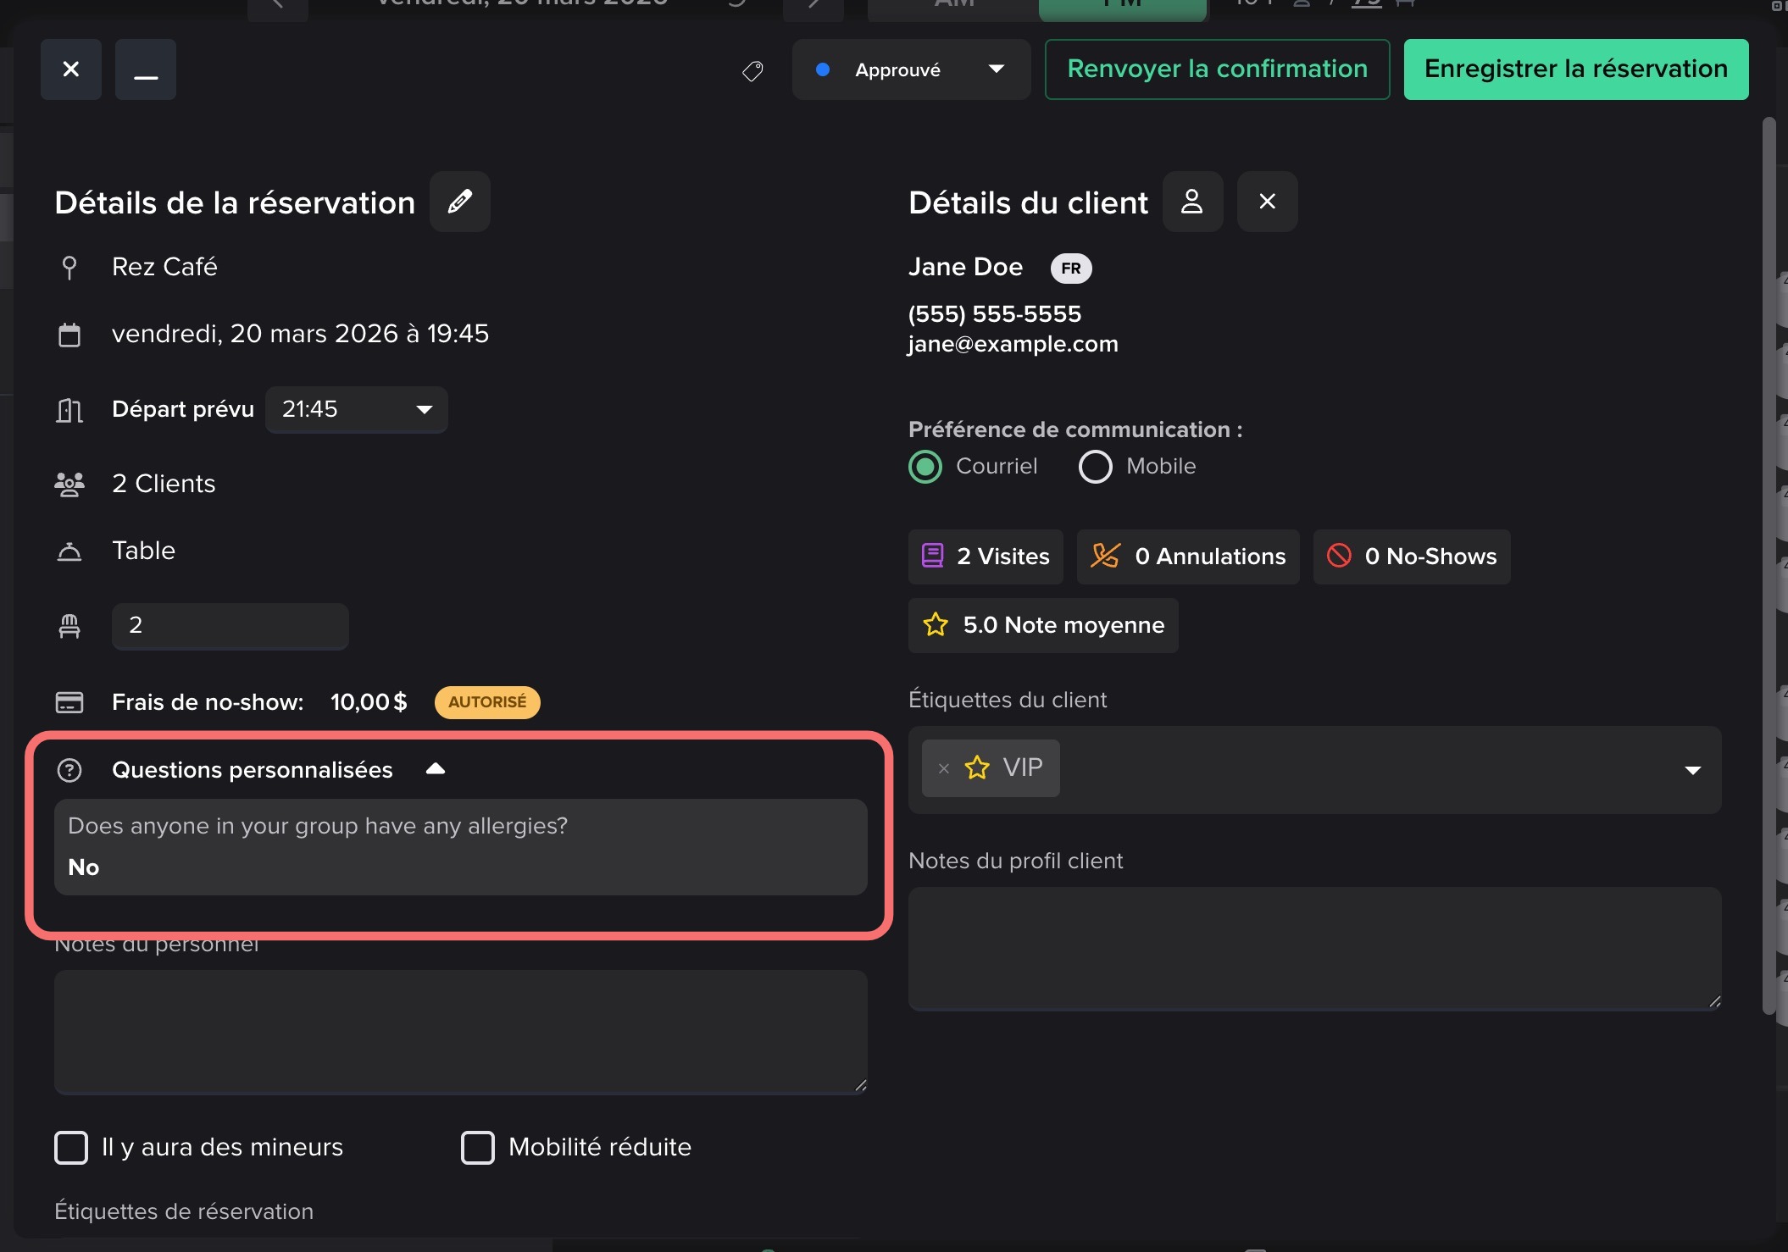Click the tag label icon in header
Viewport: 1788px width, 1252px height.
coord(752,70)
